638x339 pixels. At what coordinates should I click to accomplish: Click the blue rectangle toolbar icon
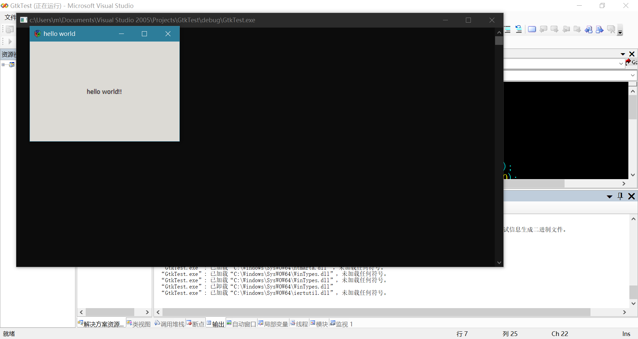click(x=532, y=29)
